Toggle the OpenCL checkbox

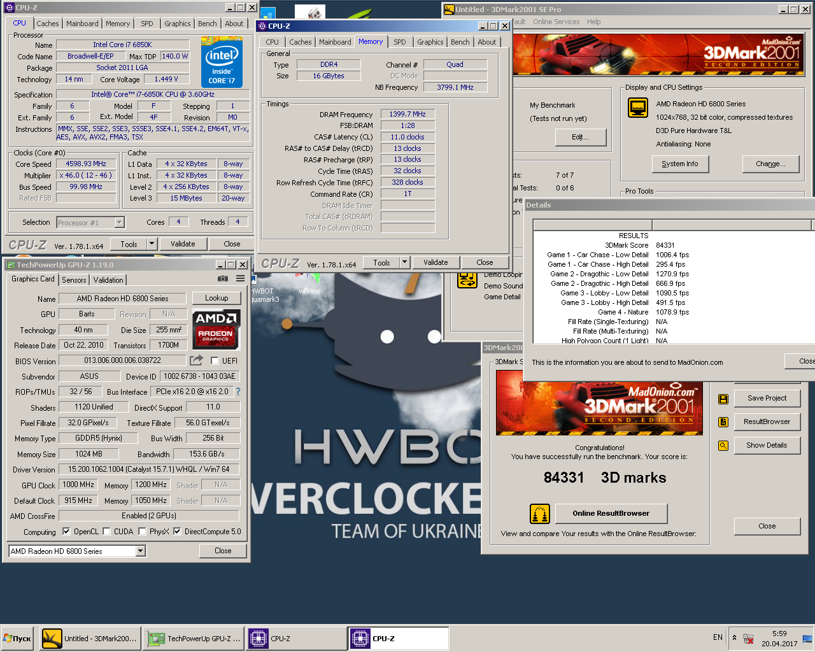pos(66,531)
